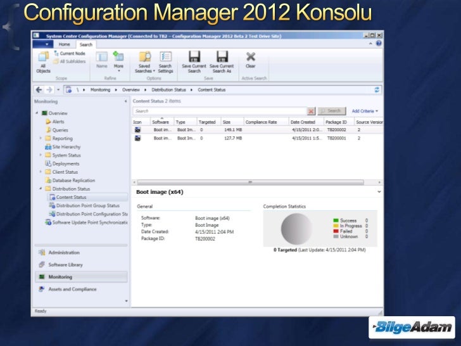The image size is (461, 346).
Task: Expand the System Status folder
Action: click(41, 155)
